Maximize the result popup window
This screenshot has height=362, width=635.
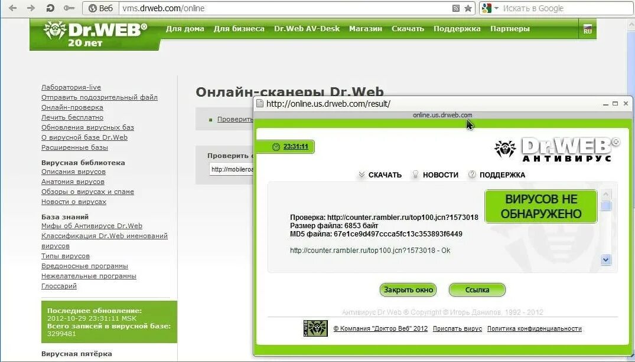point(616,104)
